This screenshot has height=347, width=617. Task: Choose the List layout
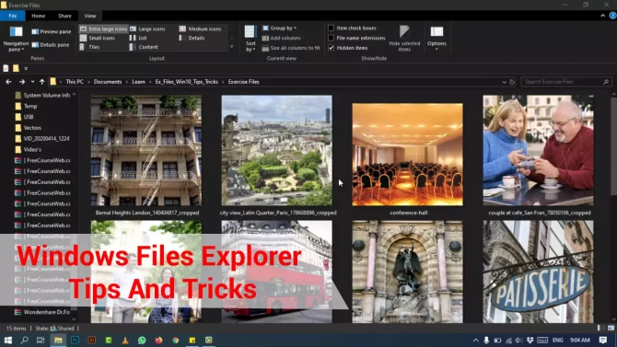pyautogui.click(x=138, y=38)
